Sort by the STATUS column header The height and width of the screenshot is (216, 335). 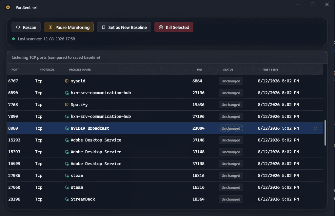[x=228, y=70]
